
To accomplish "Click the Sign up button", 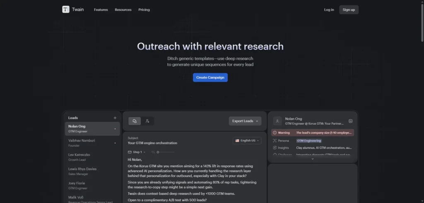I will pos(349,10).
